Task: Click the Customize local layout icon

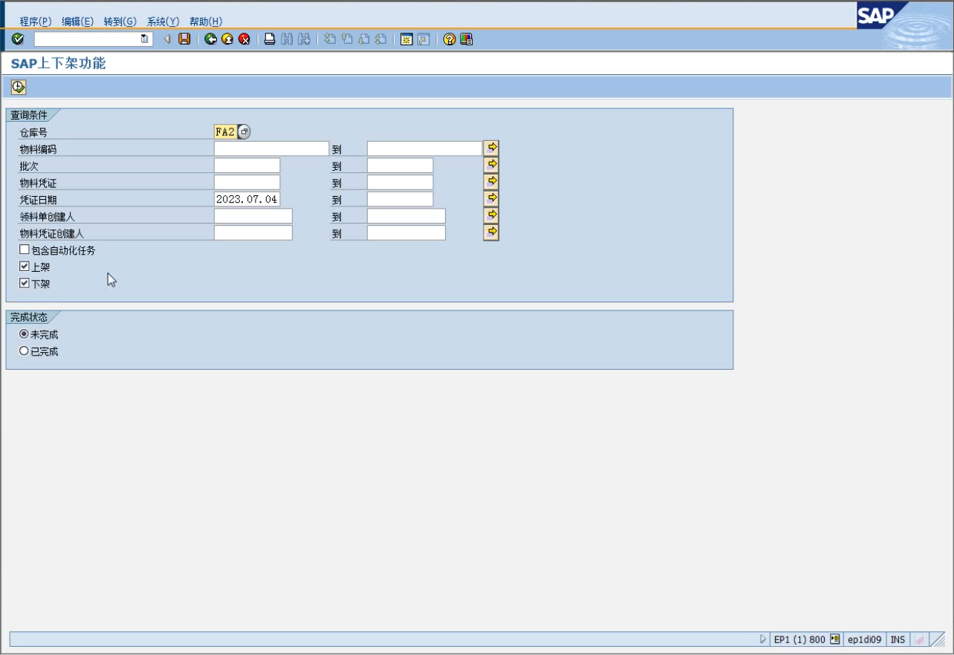Action: pyautogui.click(x=467, y=39)
